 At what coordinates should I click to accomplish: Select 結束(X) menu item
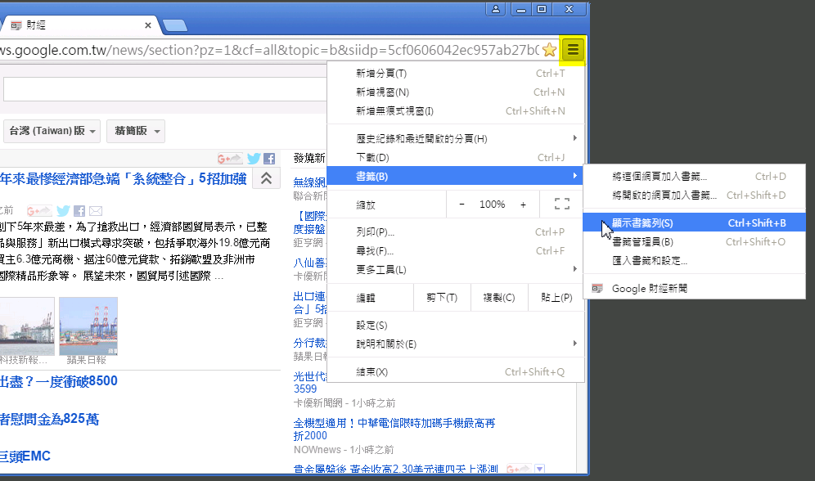click(456, 372)
